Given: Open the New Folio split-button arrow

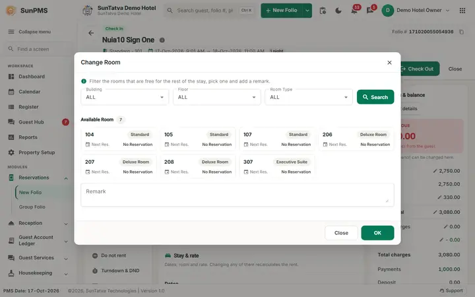Looking at the screenshot, I should pos(307,11).
